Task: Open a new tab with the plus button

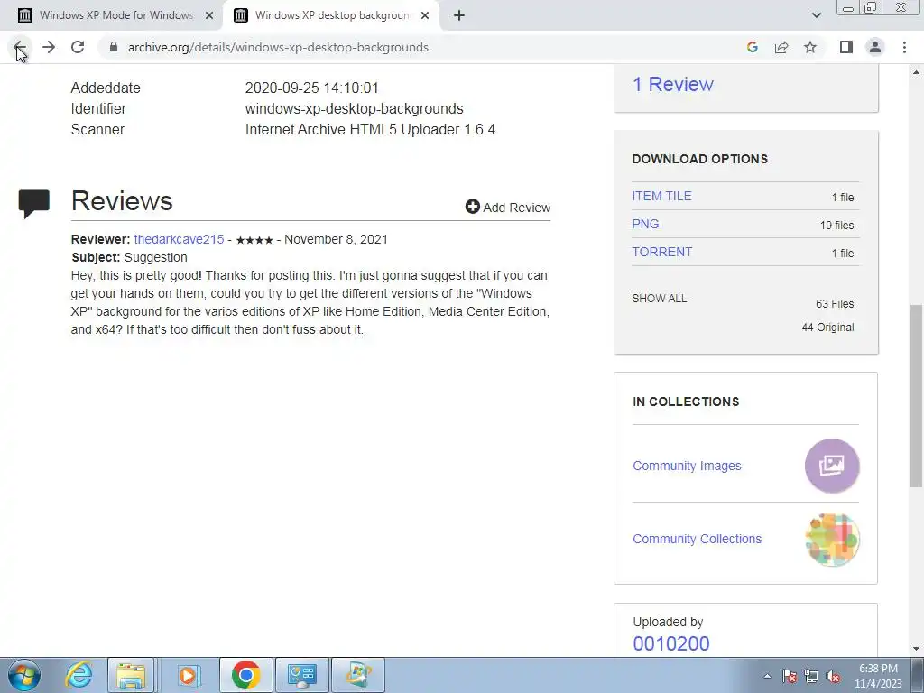Action: click(x=459, y=15)
